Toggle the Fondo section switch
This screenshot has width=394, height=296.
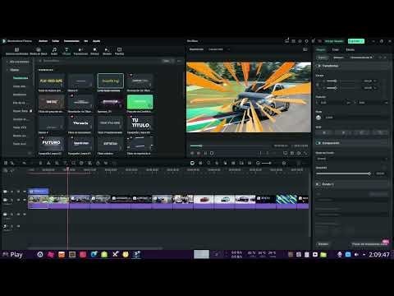pyautogui.click(x=318, y=184)
